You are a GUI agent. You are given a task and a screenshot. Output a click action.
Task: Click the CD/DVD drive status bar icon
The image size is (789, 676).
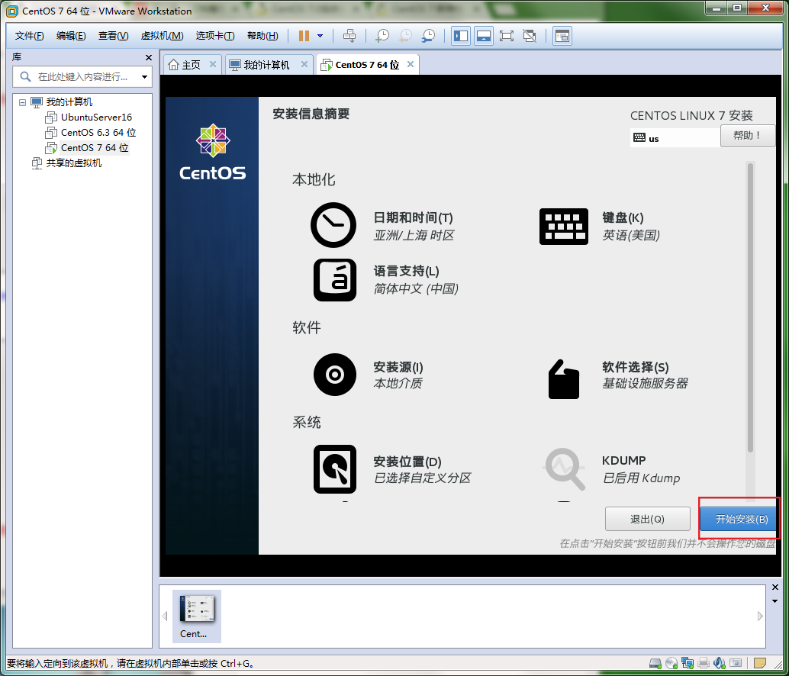coord(671,664)
